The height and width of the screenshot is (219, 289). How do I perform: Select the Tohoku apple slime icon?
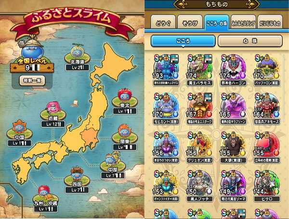click(x=125, y=95)
